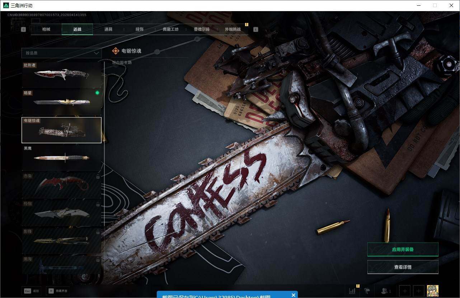This screenshot has height=298, width=460.
Task: Expand the 按品质 sort dropdown
Action: (61, 53)
